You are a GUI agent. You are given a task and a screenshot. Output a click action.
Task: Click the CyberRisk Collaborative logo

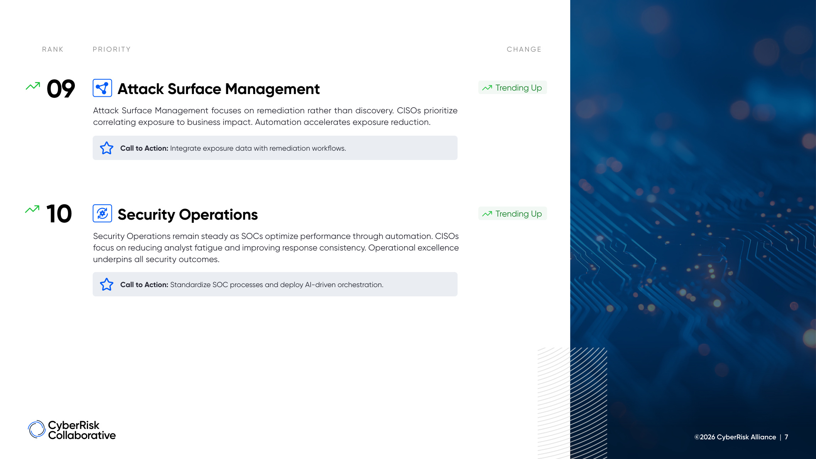click(x=72, y=430)
